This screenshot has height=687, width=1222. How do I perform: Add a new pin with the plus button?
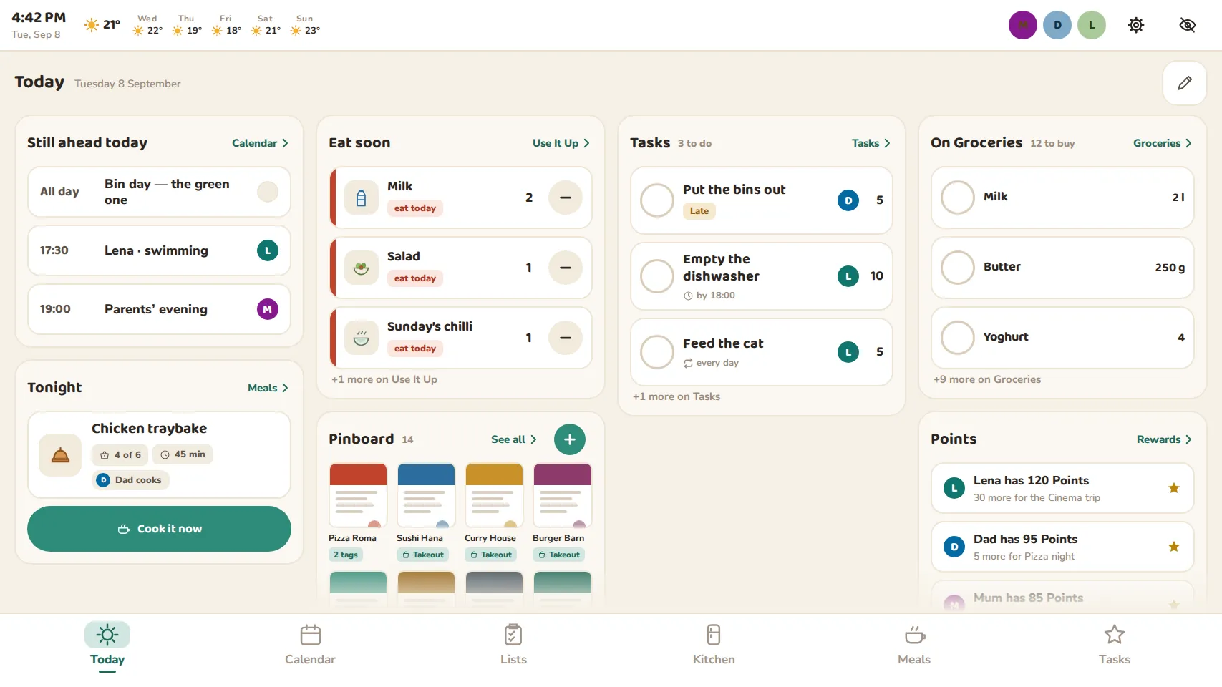(570, 439)
